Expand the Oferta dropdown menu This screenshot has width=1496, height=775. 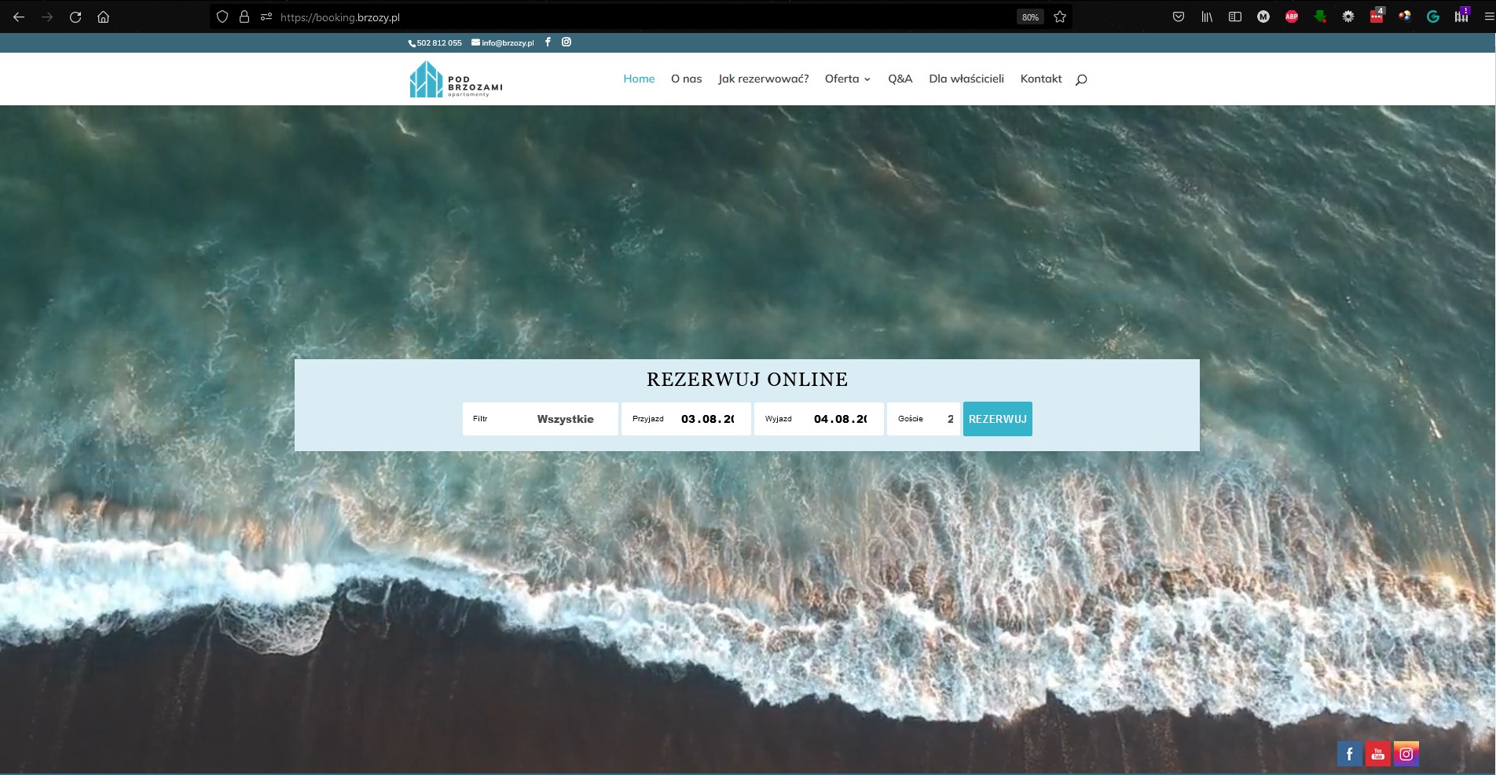point(847,79)
